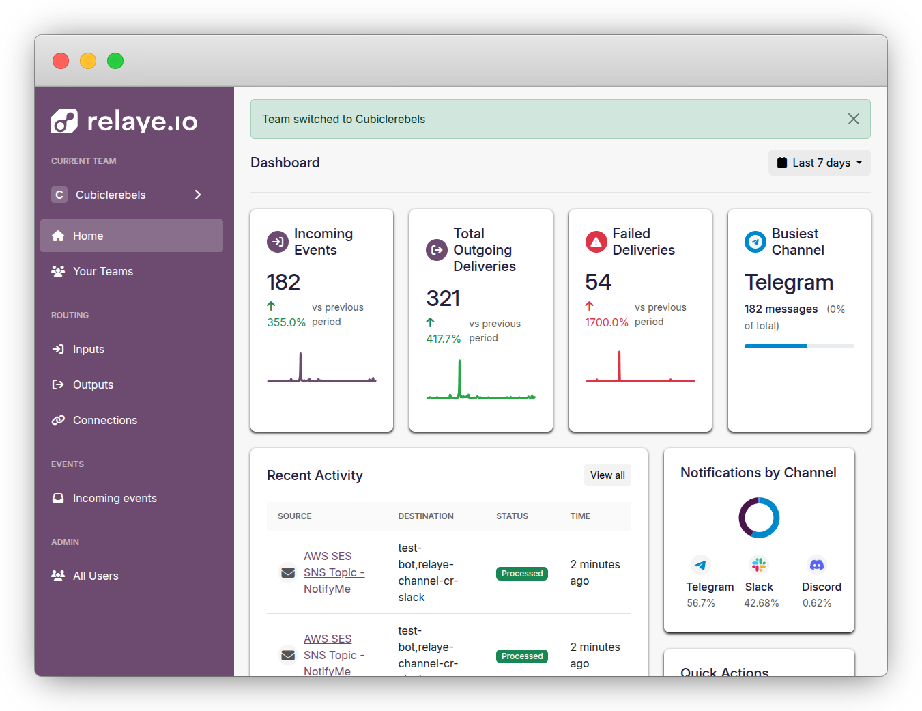
Task: Select the Connections link icon
Action: tap(58, 420)
